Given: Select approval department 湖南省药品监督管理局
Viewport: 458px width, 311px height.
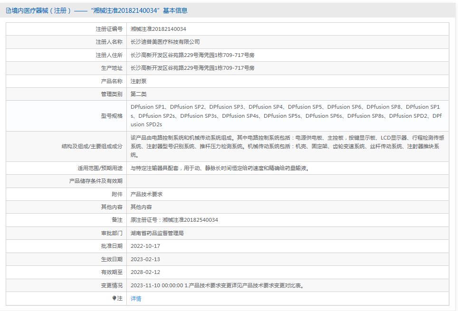Looking at the screenshot, I should pyautogui.click(x=157, y=233).
